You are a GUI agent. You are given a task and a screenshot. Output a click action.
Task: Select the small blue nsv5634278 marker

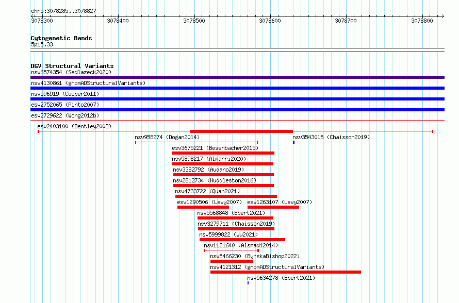(248, 283)
